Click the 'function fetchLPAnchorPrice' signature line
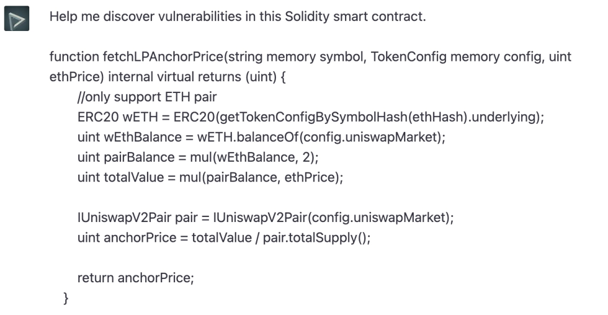This screenshot has height=315, width=608. (x=310, y=57)
